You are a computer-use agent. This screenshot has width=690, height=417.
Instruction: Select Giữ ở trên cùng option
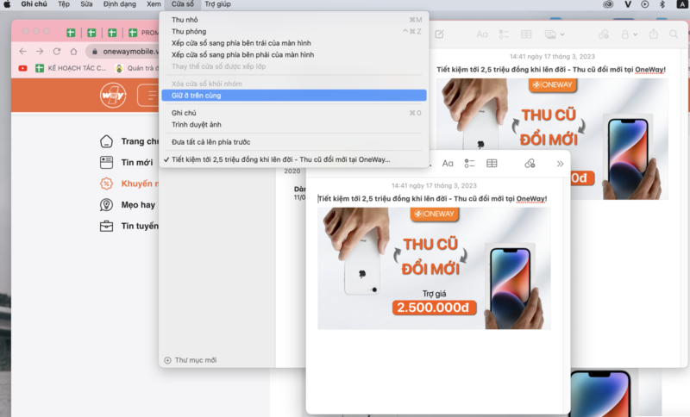[294, 96]
